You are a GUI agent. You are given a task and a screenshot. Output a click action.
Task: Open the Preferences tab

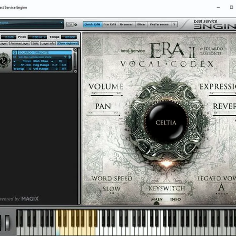[x=159, y=24]
